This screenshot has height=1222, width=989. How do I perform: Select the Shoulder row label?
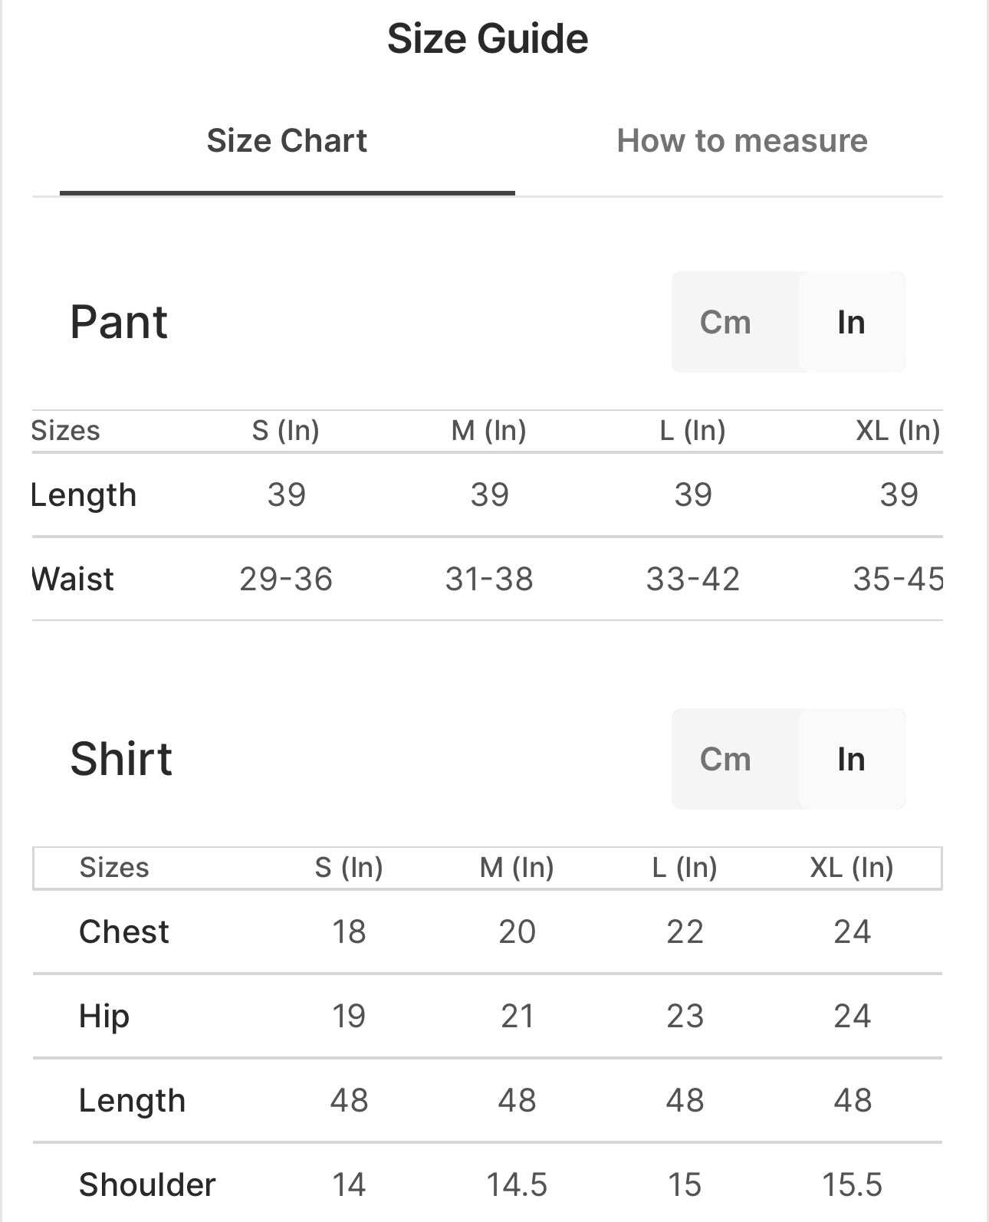(147, 1185)
